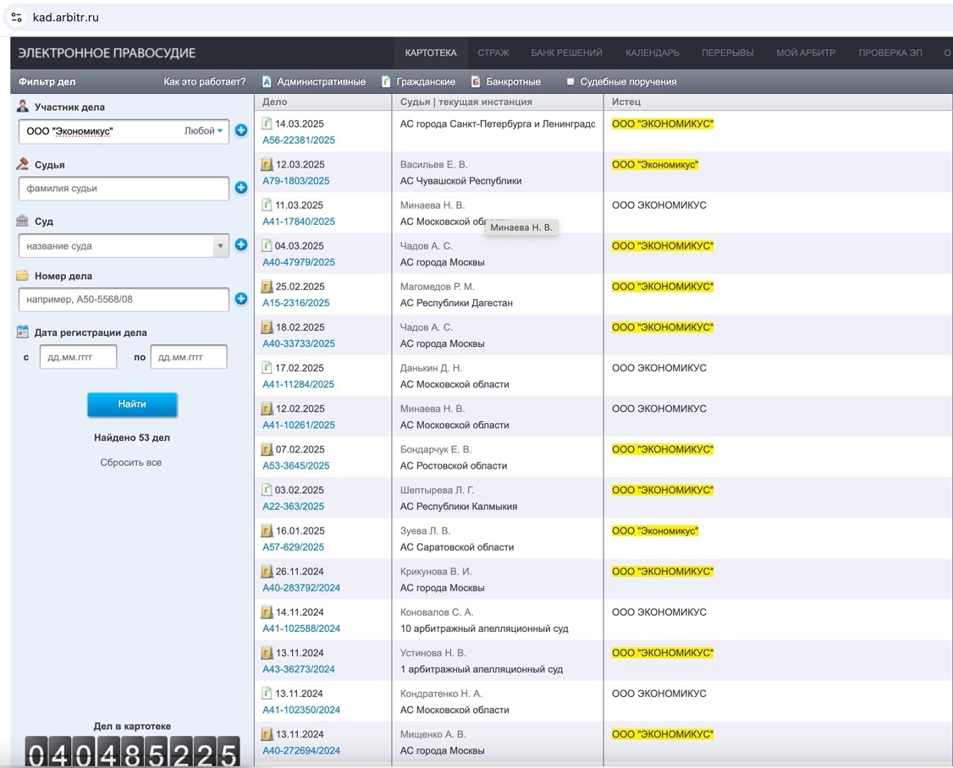Open case link A41-102350/2024
Viewport: 953px width, 768px height.
click(x=301, y=710)
